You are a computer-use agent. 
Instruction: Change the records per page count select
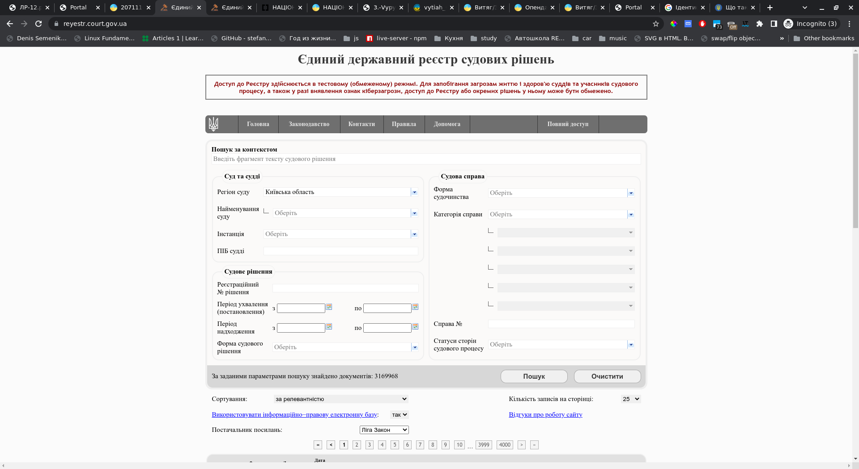tap(630, 399)
